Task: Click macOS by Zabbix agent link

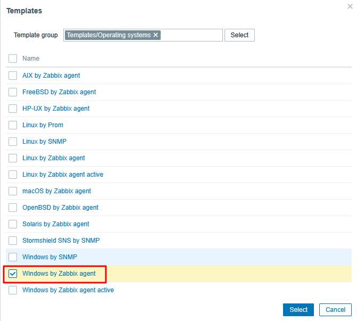Action: pos(56,191)
